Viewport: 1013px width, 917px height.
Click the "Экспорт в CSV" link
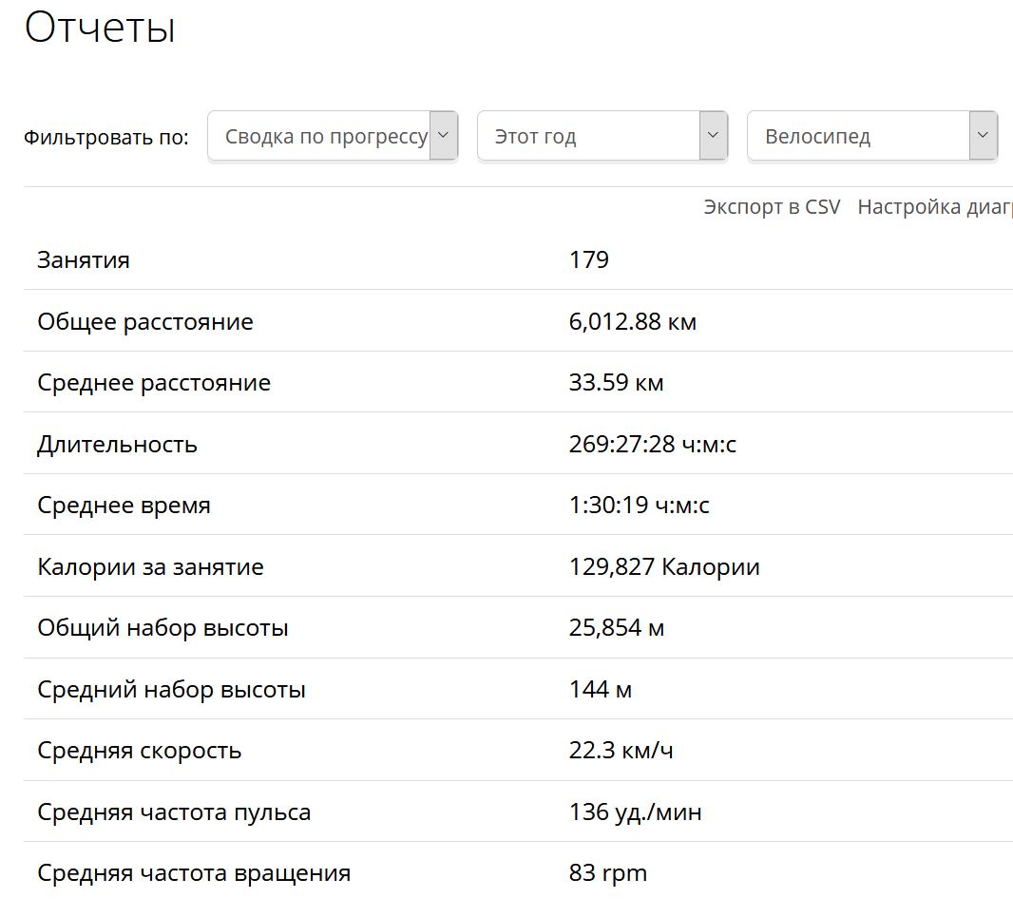(x=772, y=207)
